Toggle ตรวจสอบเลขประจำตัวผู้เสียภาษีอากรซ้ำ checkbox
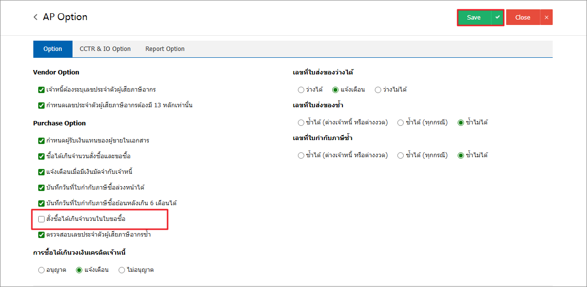 click(42, 235)
